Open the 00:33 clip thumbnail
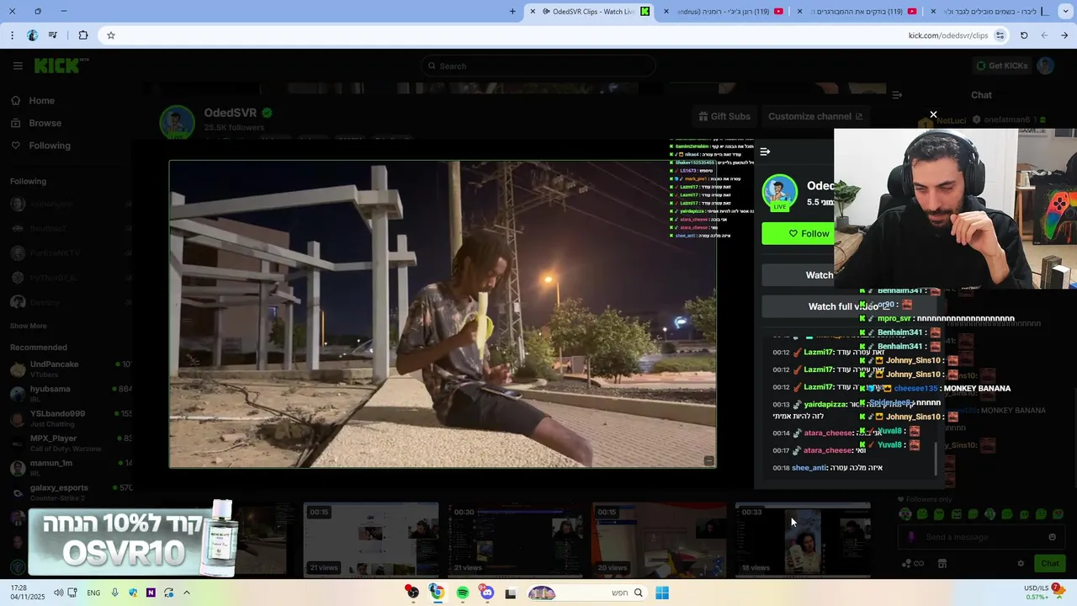The image size is (1077, 606). tap(804, 540)
